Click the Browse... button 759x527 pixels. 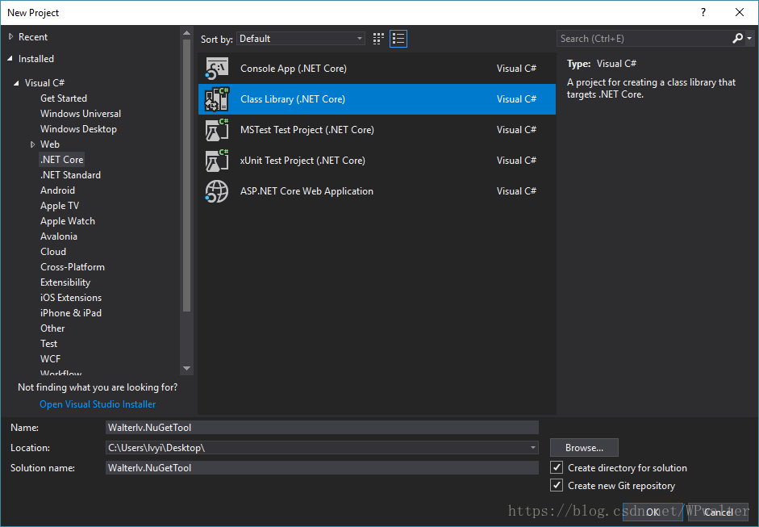584,448
